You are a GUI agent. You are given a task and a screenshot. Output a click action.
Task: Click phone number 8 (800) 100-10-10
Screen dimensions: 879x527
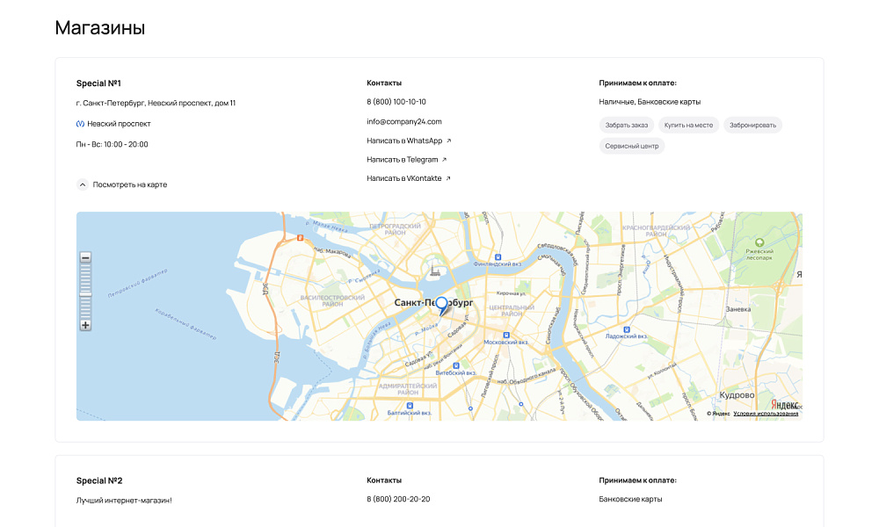(x=396, y=102)
